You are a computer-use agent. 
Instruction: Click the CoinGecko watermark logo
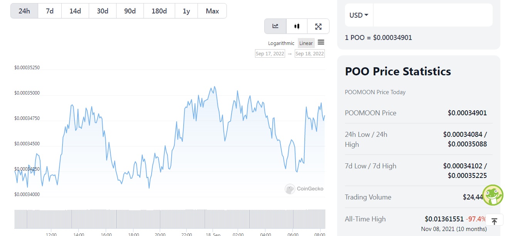tap(304, 189)
